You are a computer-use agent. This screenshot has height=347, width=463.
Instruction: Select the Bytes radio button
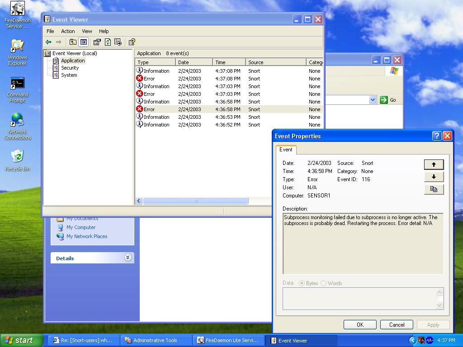point(302,283)
